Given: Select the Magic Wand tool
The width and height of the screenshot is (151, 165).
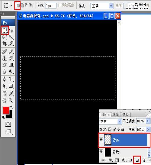Looking at the screenshot, I should (11, 37).
